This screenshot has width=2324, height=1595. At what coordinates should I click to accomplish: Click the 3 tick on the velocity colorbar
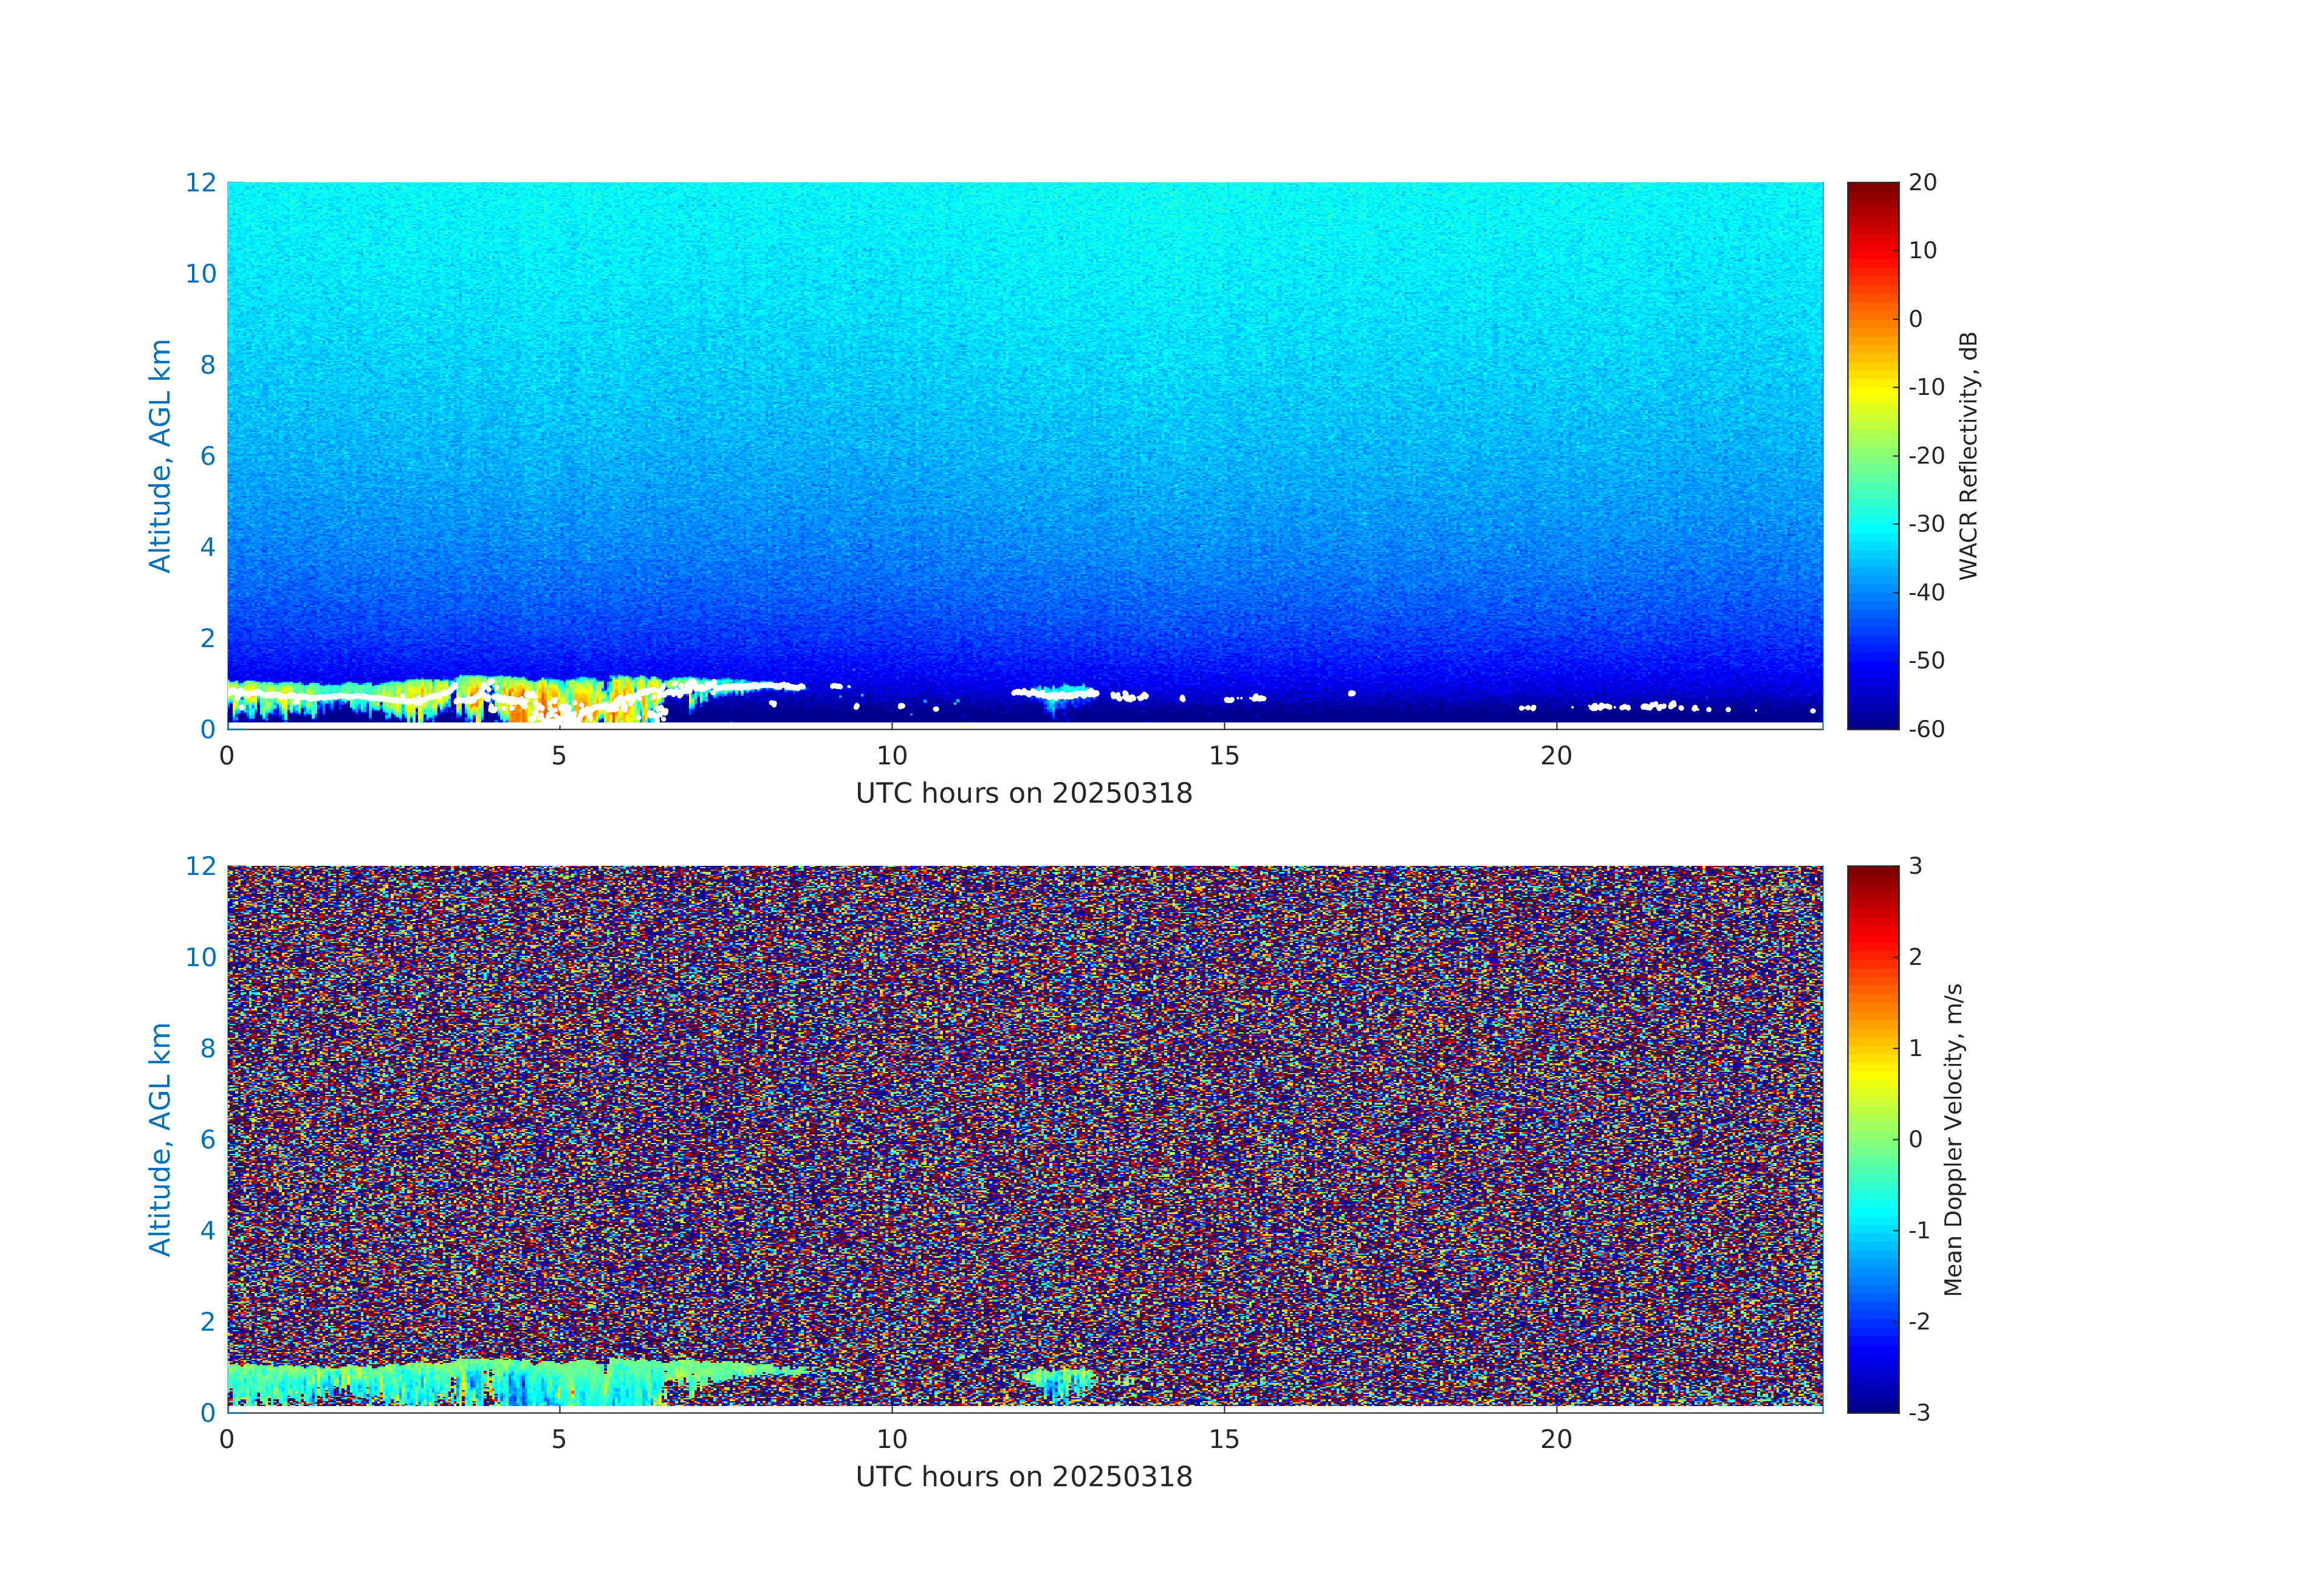point(1915,866)
